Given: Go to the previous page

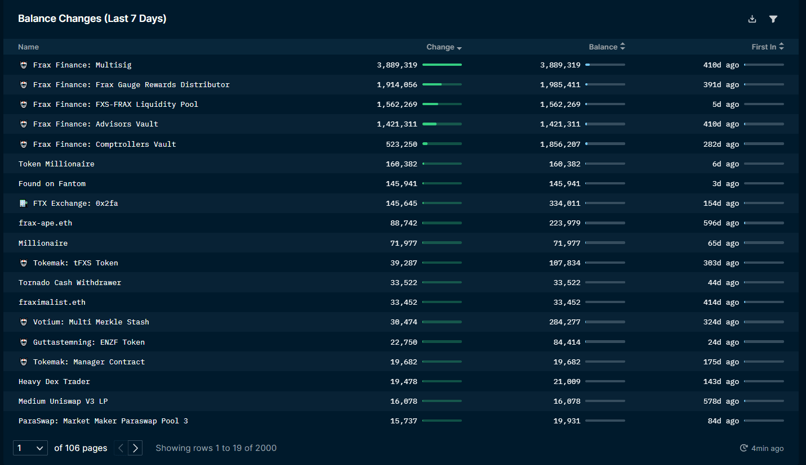Looking at the screenshot, I should (x=121, y=448).
